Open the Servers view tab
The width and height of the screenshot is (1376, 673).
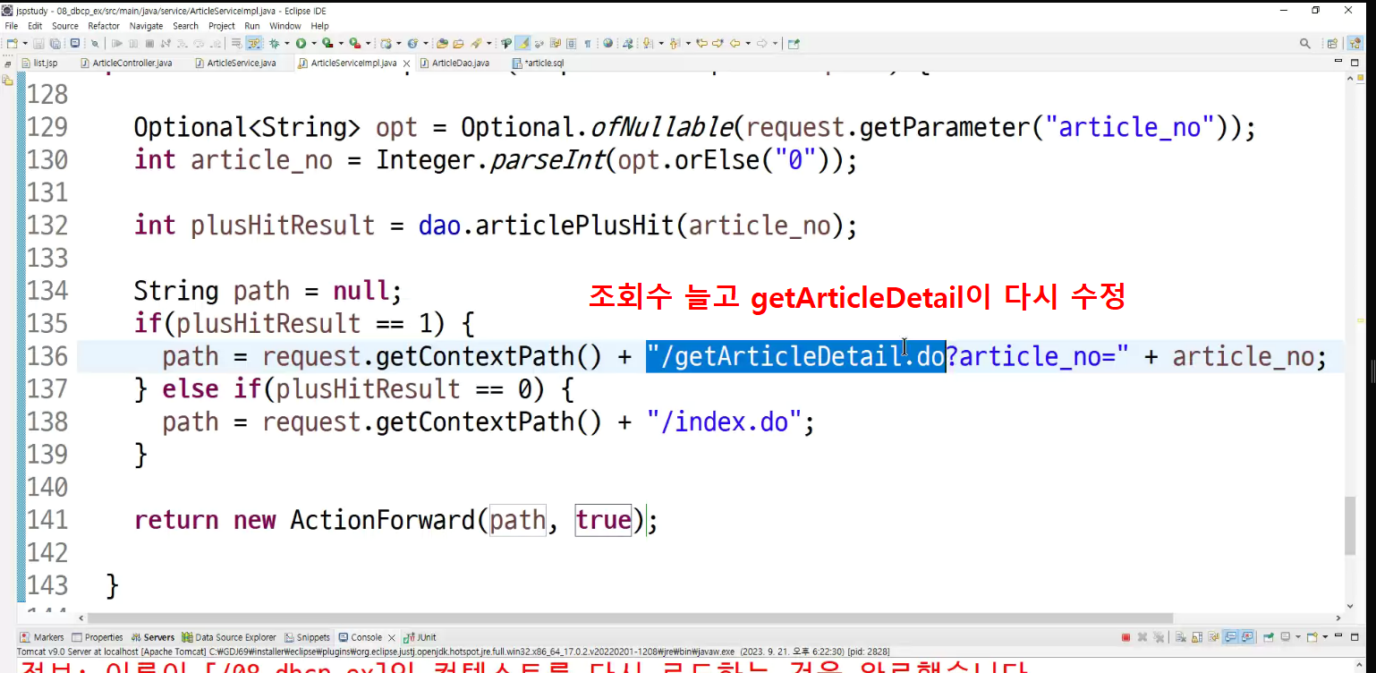click(153, 637)
